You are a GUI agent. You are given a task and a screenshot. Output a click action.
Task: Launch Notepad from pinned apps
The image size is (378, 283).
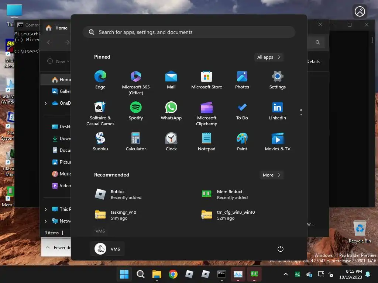coord(207,142)
